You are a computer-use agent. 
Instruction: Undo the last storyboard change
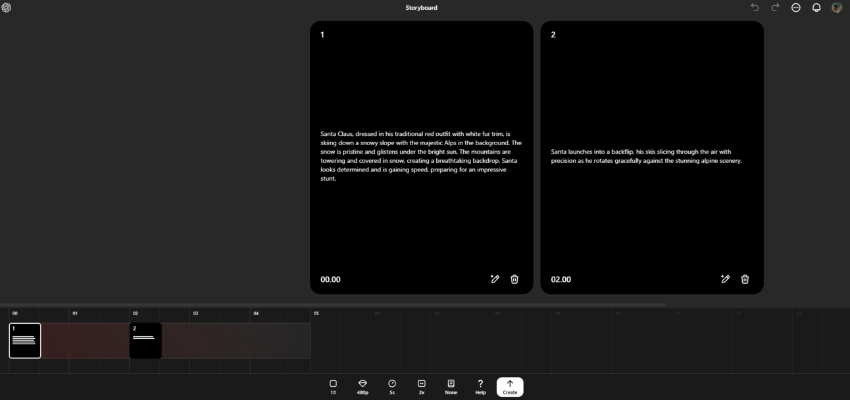tap(755, 7)
